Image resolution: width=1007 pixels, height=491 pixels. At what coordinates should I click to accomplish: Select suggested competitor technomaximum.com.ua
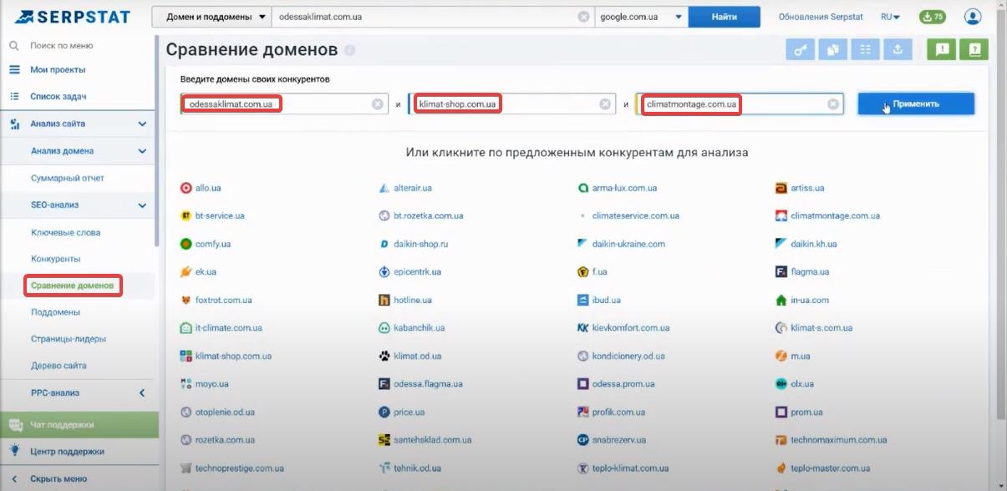click(838, 440)
